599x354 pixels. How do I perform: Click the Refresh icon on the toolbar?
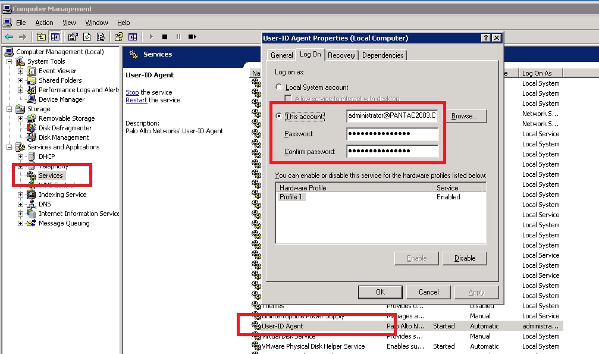click(87, 37)
